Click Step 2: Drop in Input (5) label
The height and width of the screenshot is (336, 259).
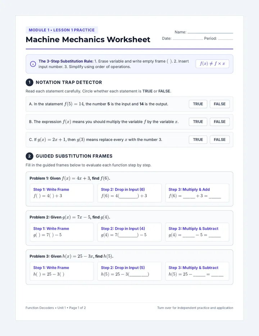click(x=123, y=268)
